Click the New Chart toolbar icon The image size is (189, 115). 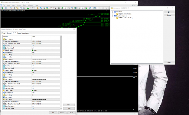pos(2,8)
